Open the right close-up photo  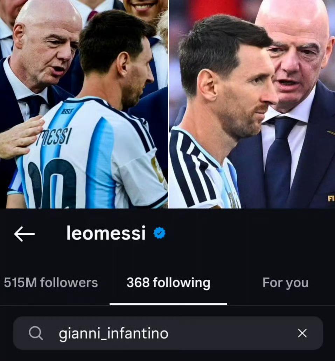tap(252, 104)
